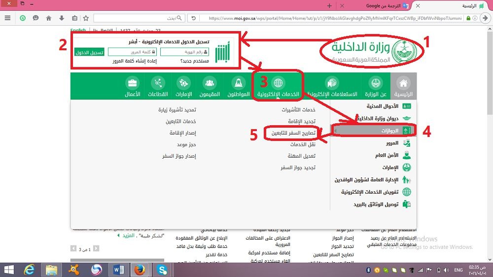Screen dimensions: 493x277
Task: Click the browser address bar URL
Action: click(335, 18)
